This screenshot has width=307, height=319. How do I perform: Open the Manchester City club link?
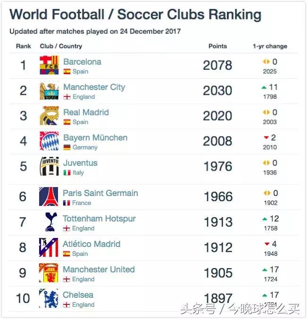click(x=94, y=87)
